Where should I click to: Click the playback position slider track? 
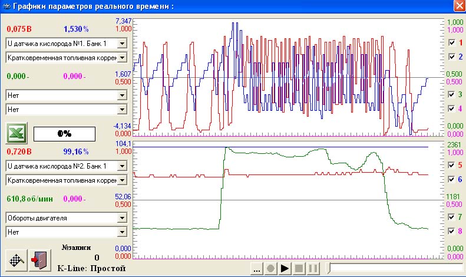pos(395,269)
